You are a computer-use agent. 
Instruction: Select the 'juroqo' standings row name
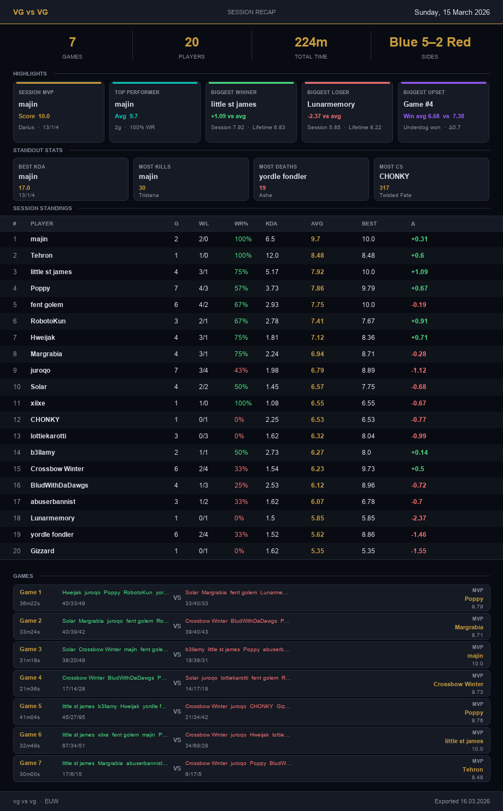click(40, 370)
